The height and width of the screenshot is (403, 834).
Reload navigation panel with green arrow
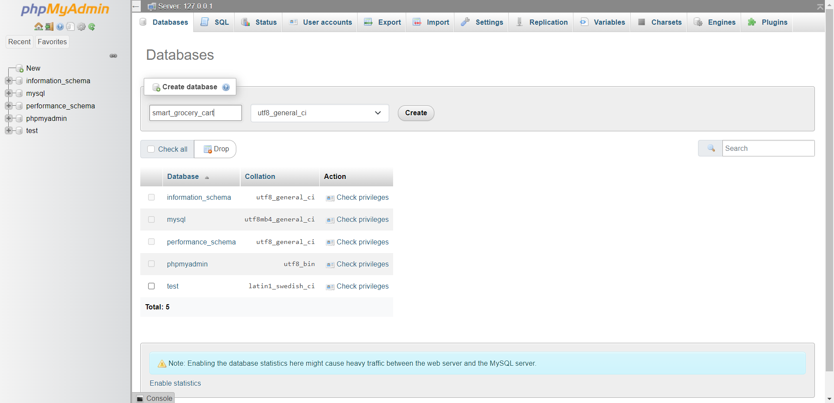click(92, 27)
